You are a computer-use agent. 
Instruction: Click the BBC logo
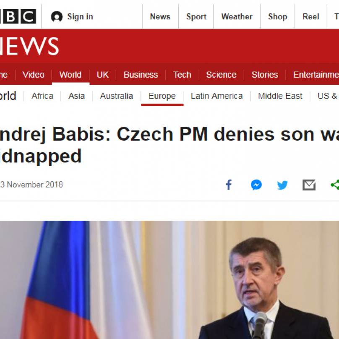(18, 17)
